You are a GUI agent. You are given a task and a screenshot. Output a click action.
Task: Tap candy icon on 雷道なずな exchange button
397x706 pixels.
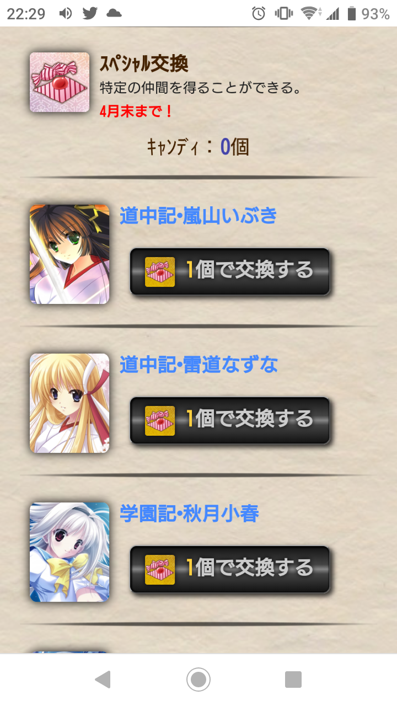160,420
